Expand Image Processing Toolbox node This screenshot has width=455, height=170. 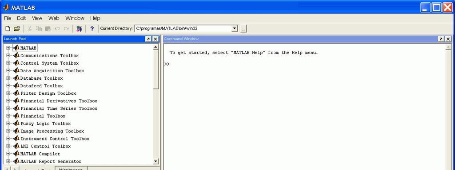pos(8,131)
